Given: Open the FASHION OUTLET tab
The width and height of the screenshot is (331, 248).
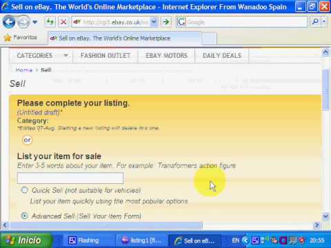Looking at the screenshot, I should [x=106, y=56].
